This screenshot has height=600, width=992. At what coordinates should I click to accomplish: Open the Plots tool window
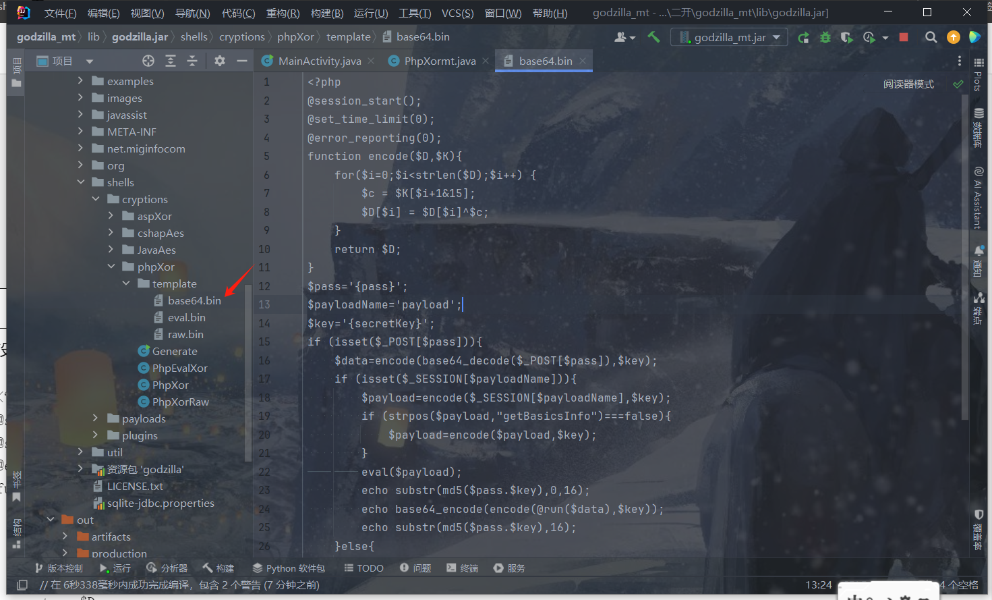(978, 74)
